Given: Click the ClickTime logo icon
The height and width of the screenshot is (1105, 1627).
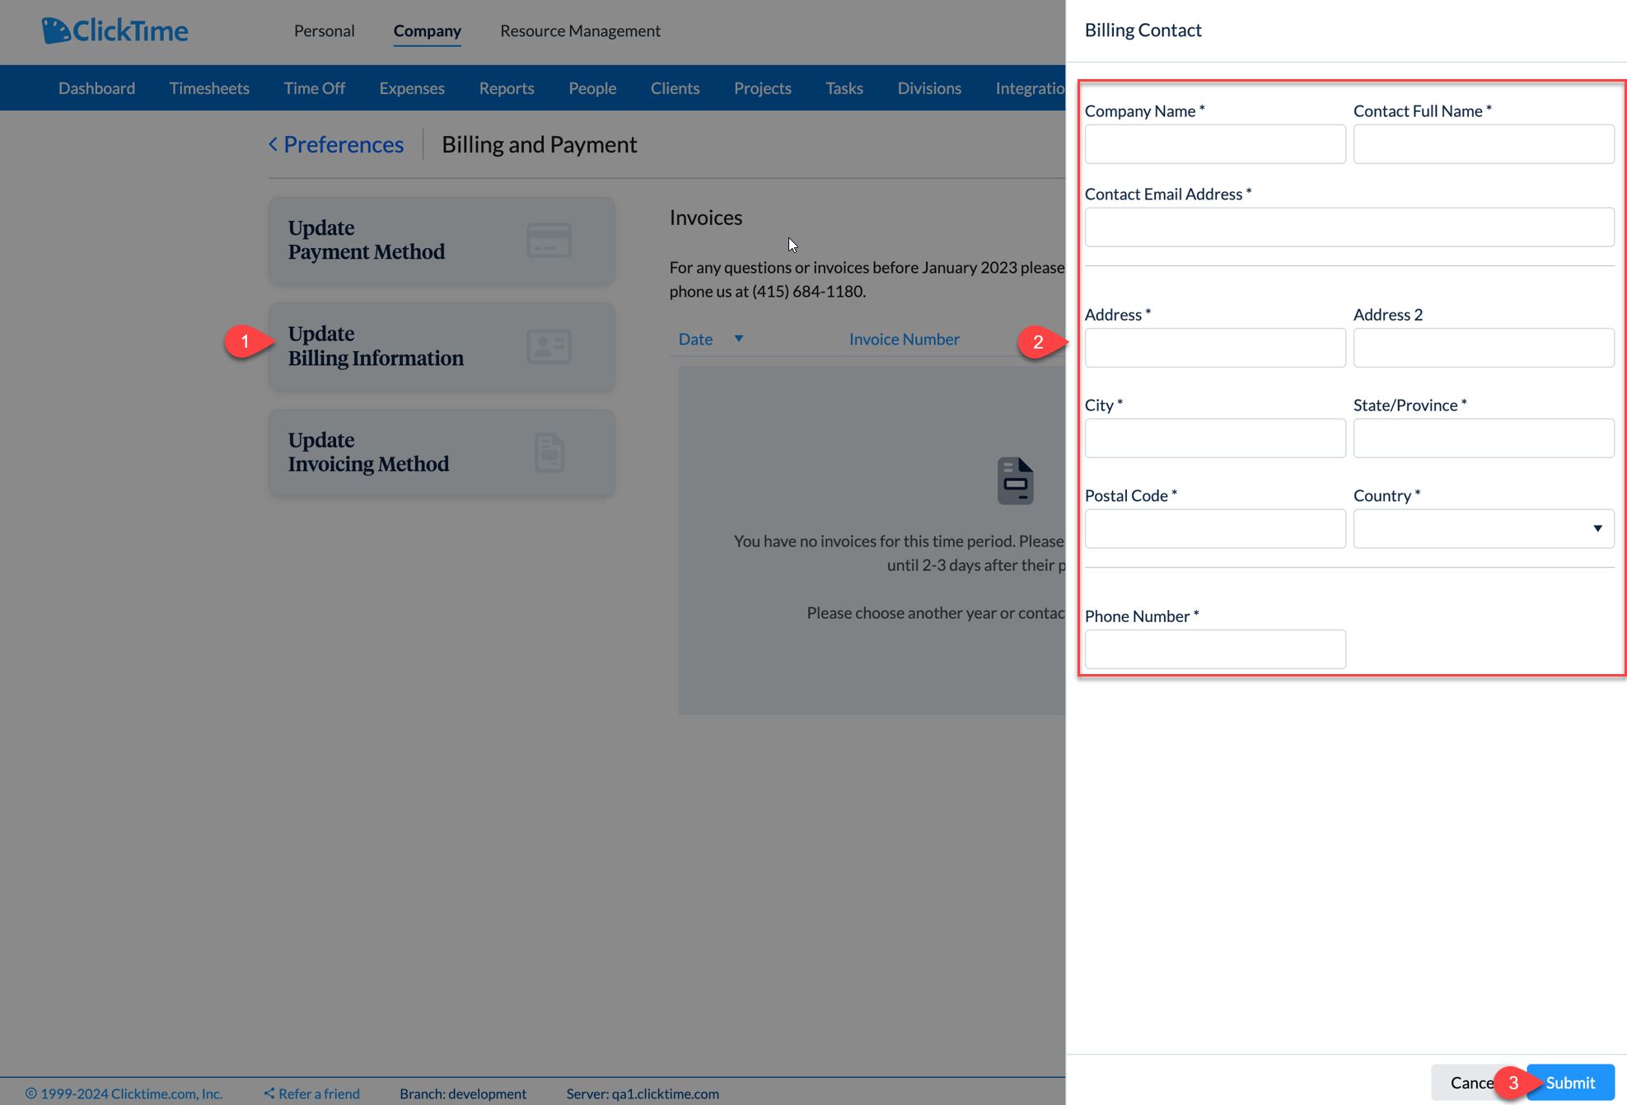Looking at the screenshot, I should 57,30.
